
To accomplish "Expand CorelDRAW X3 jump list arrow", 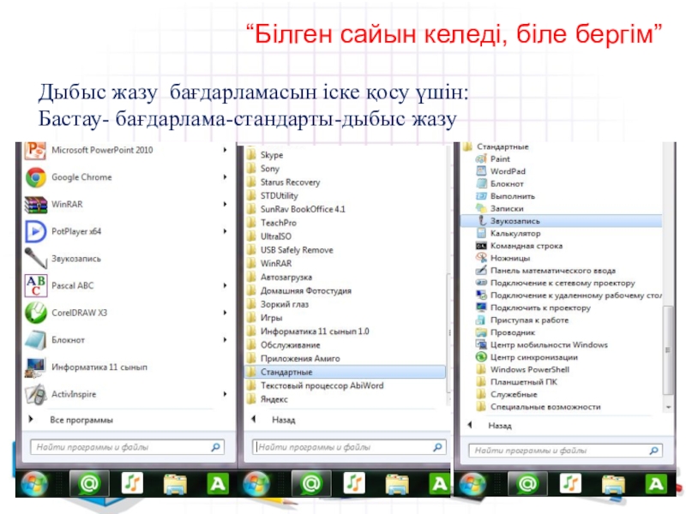I will point(225,313).
